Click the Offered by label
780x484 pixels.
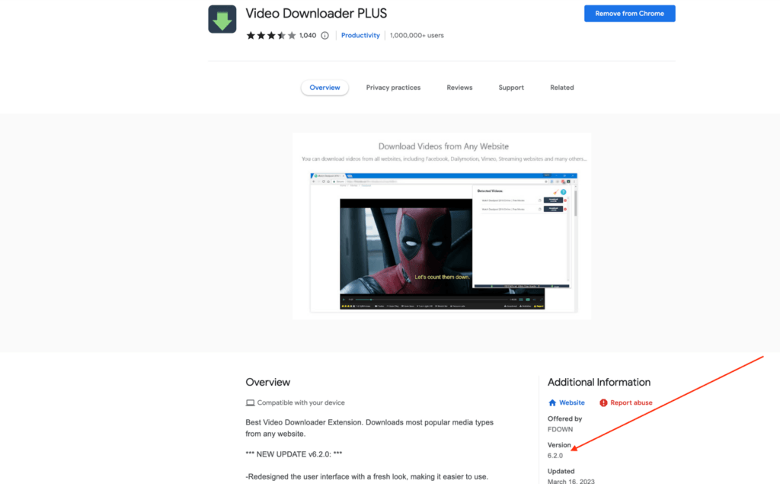[x=564, y=418]
